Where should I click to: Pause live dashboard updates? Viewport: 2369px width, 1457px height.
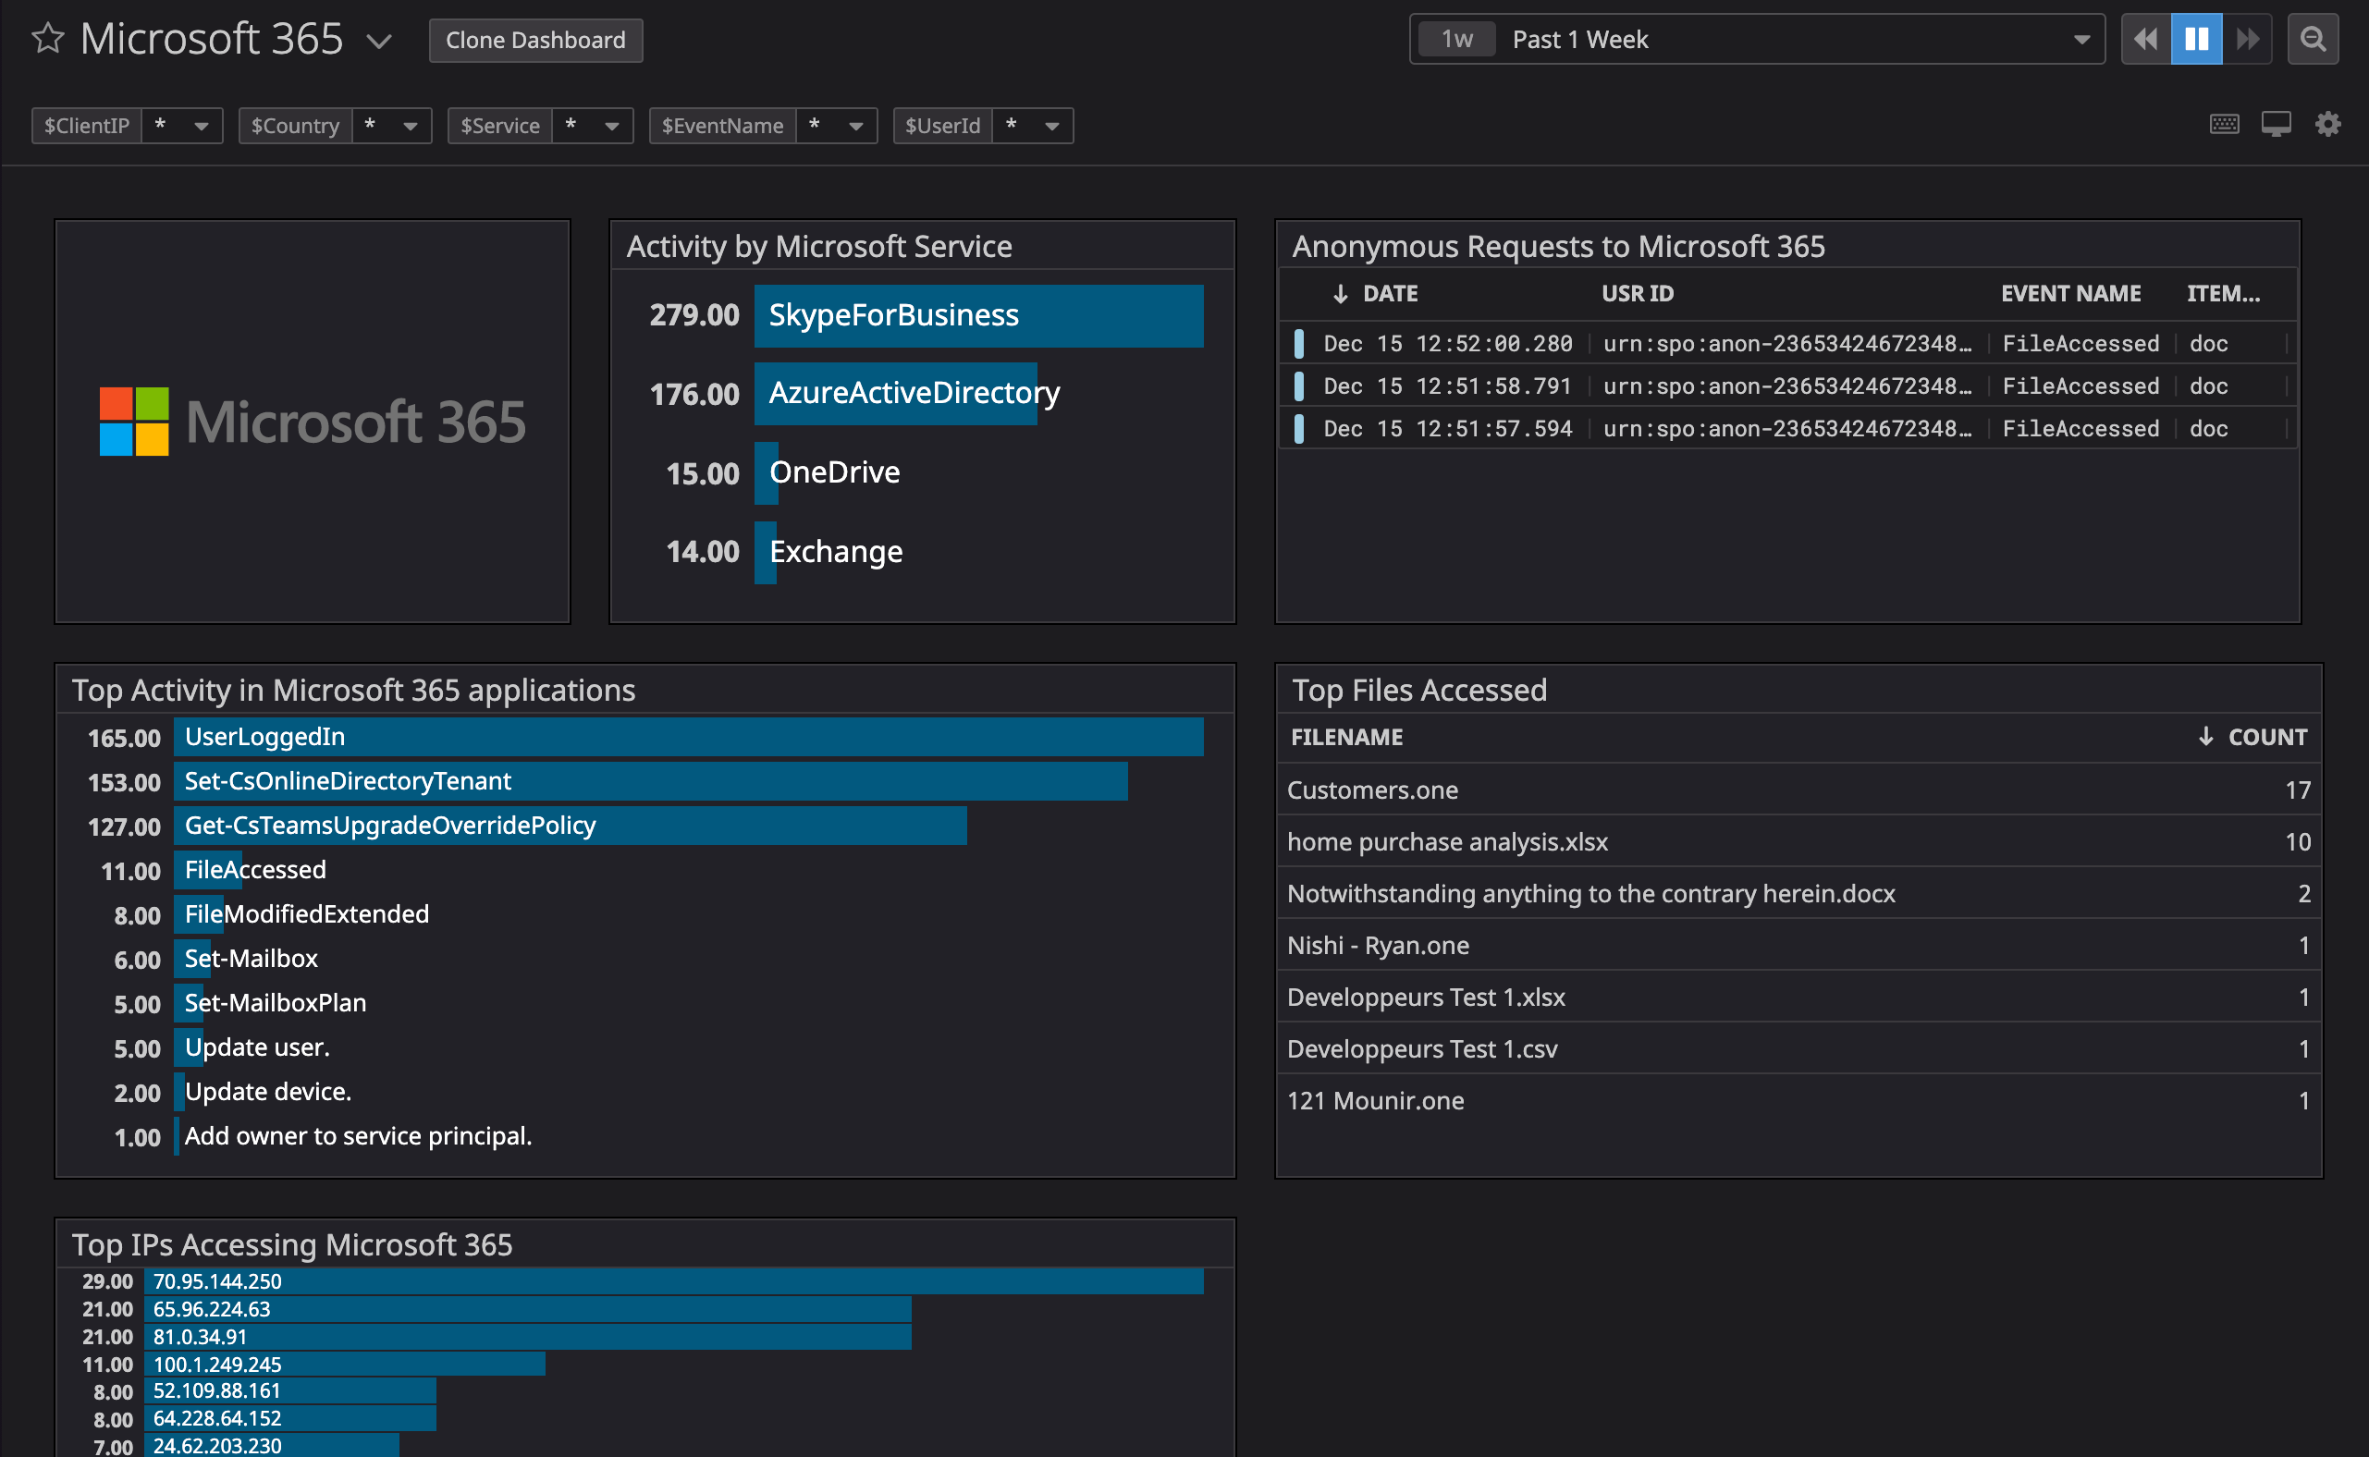click(2195, 39)
